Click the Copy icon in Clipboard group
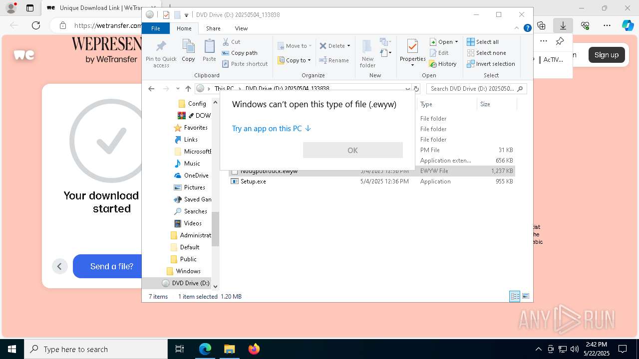Image resolution: width=639 pixels, height=359 pixels. click(x=188, y=47)
